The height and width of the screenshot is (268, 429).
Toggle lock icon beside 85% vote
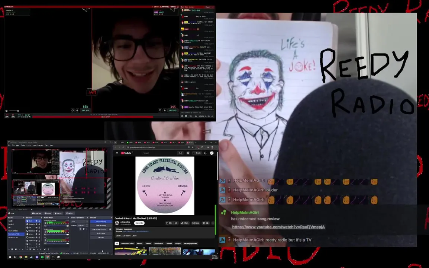77,111
